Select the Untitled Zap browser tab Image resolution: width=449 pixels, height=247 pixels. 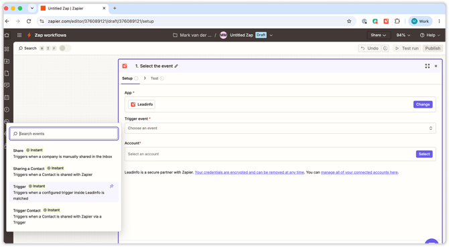pos(74,8)
